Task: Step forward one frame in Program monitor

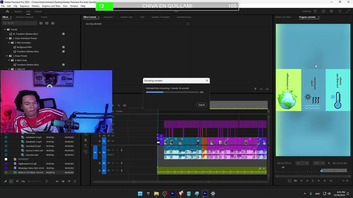Action: pos(325,181)
